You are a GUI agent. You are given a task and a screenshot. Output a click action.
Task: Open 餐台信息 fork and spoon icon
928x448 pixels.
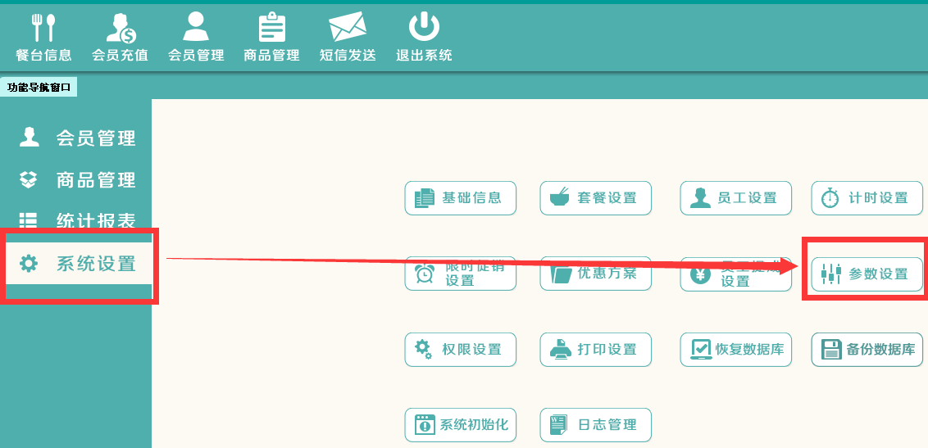pyautogui.click(x=43, y=27)
